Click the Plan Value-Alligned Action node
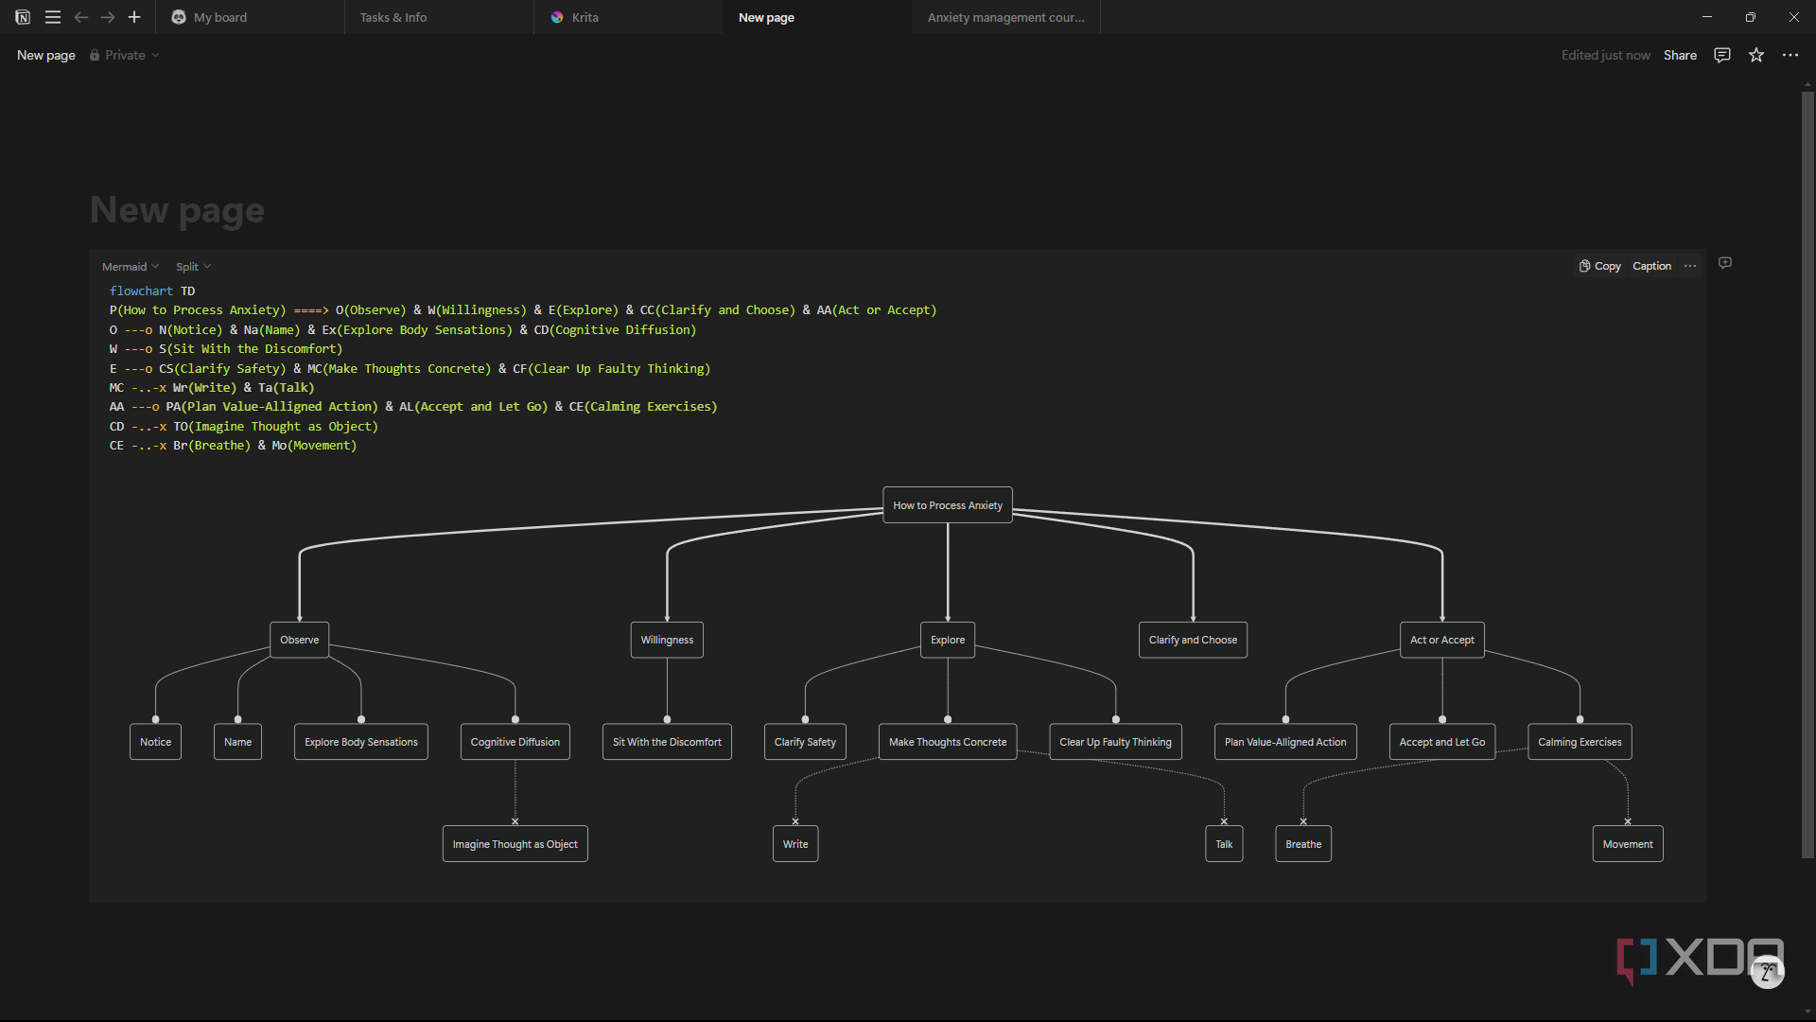This screenshot has height=1022, width=1816. click(x=1285, y=742)
